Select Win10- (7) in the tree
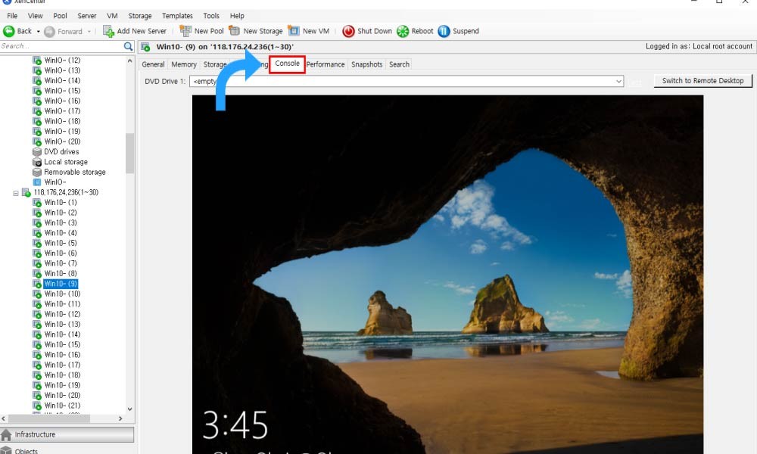 pos(61,263)
